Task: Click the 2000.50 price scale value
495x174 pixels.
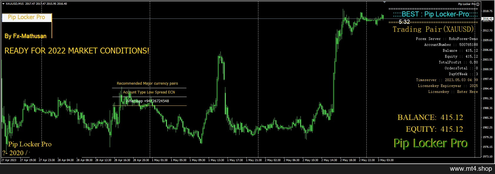Action: [x=487, y=69]
